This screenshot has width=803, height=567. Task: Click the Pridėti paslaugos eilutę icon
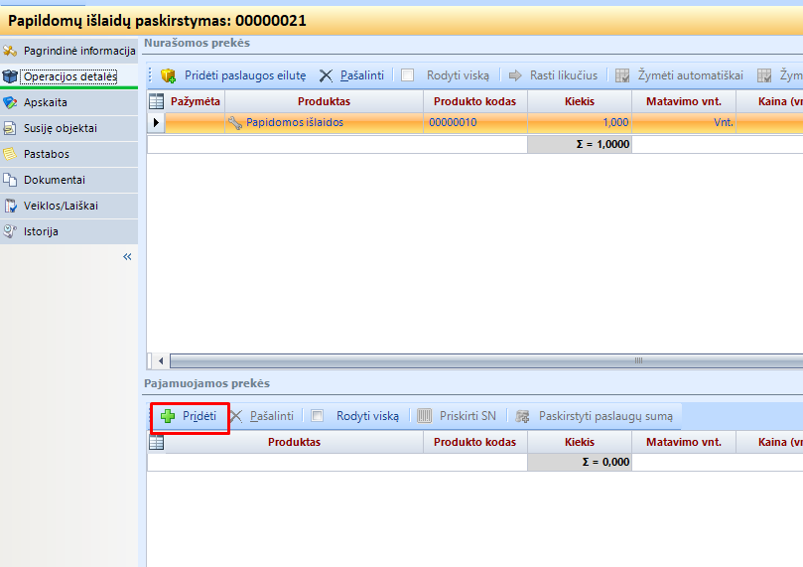click(x=168, y=75)
